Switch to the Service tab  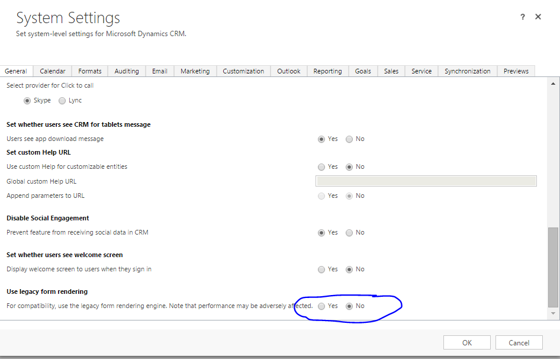pyautogui.click(x=421, y=71)
